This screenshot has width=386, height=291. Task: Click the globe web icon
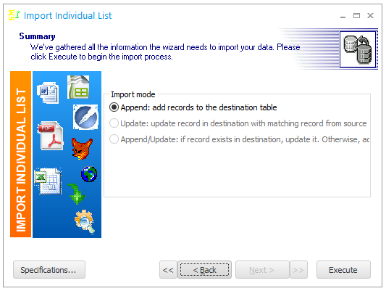(x=89, y=174)
